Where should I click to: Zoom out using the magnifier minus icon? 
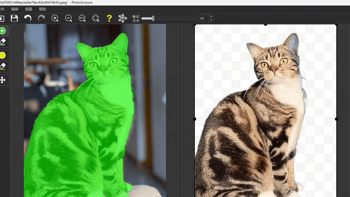(x=69, y=18)
